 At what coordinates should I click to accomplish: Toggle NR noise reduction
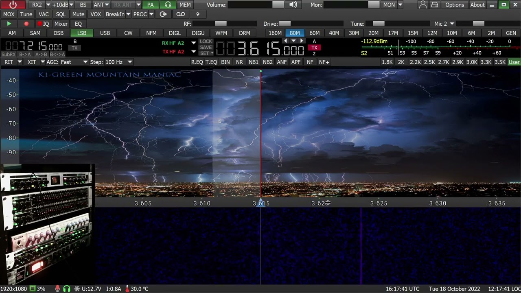(x=239, y=62)
